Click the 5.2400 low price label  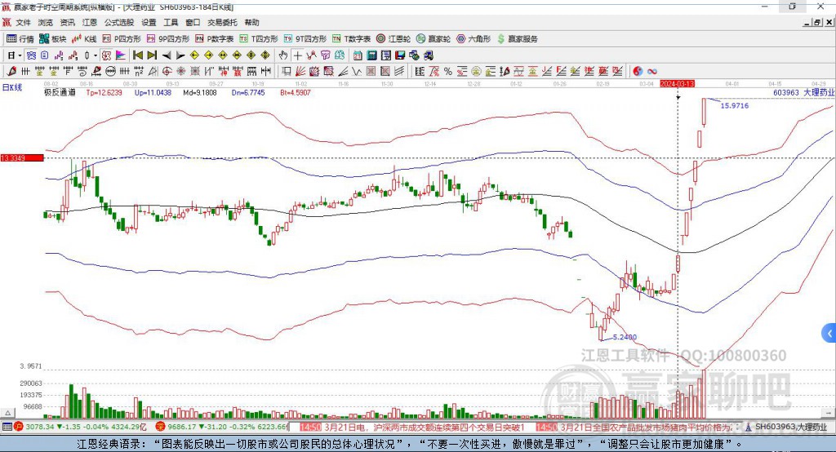[x=625, y=337]
